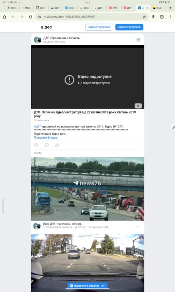Open three-dot options of news76 video
This screenshot has width=175, height=292.
coord(137,227)
